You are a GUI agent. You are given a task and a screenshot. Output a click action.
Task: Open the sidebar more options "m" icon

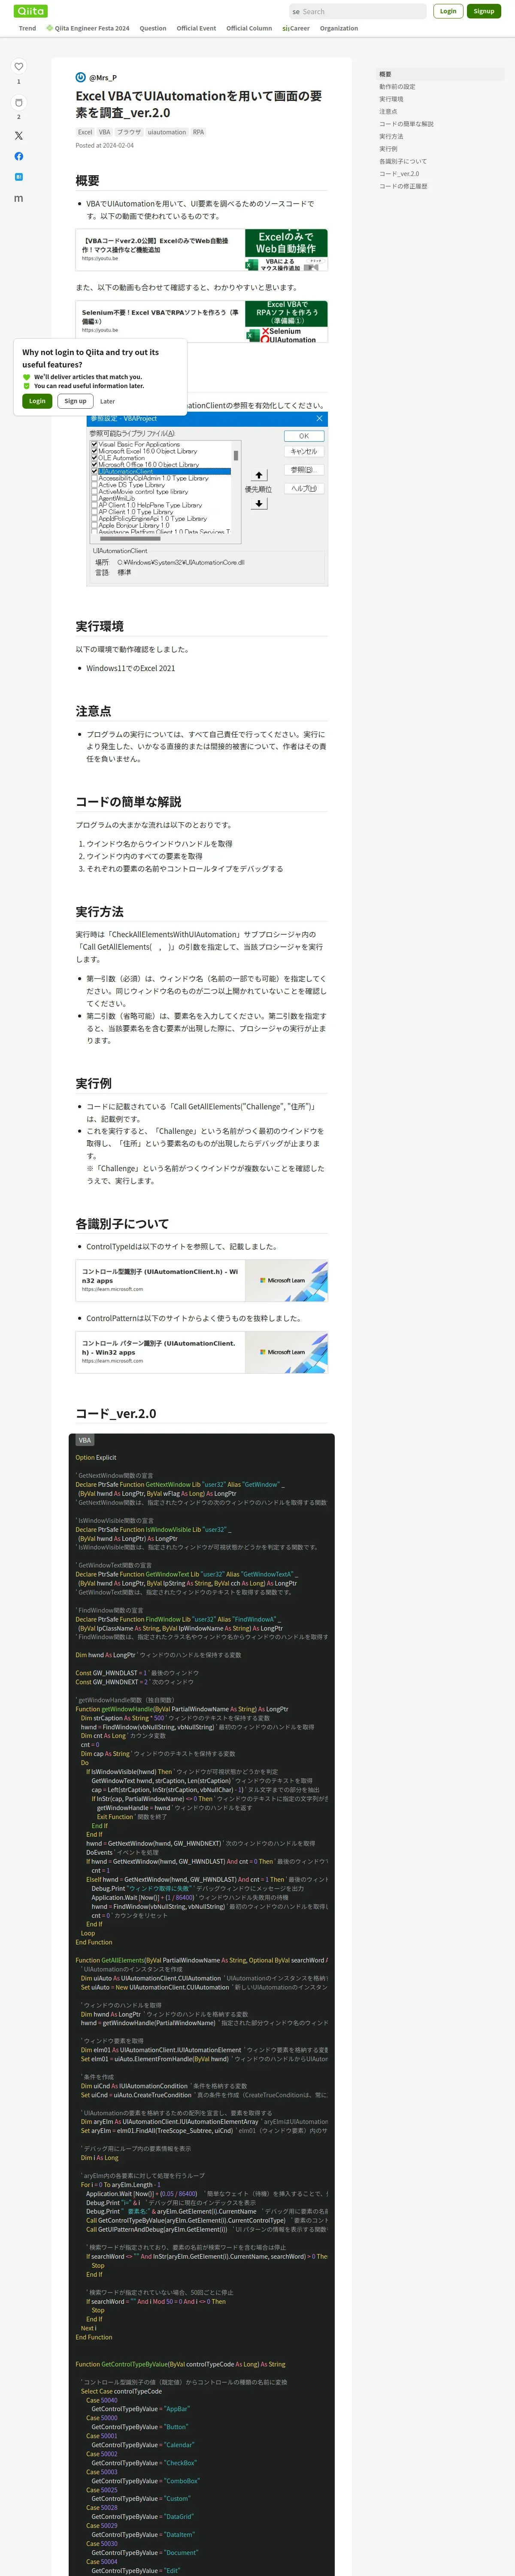(x=18, y=198)
